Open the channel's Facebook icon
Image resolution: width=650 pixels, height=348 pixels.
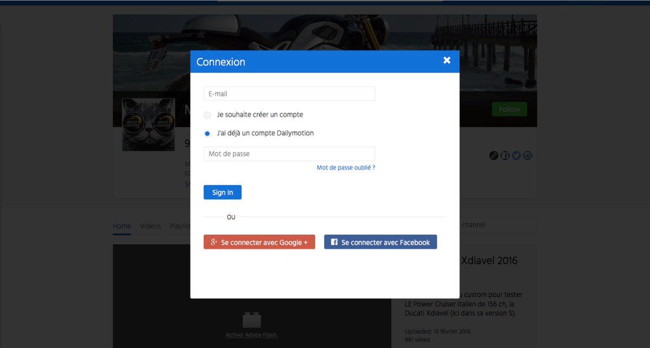coord(505,156)
